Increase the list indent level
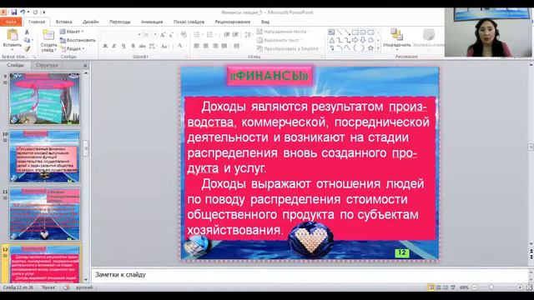The width and height of the screenshot is (534, 300). click(x=235, y=35)
